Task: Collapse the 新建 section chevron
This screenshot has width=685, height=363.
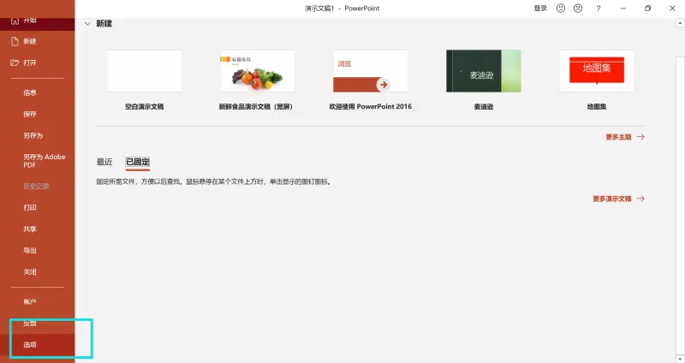Action: [87, 24]
